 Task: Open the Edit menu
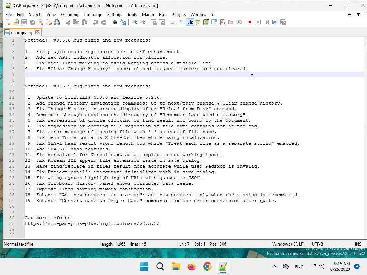click(x=20, y=14)
